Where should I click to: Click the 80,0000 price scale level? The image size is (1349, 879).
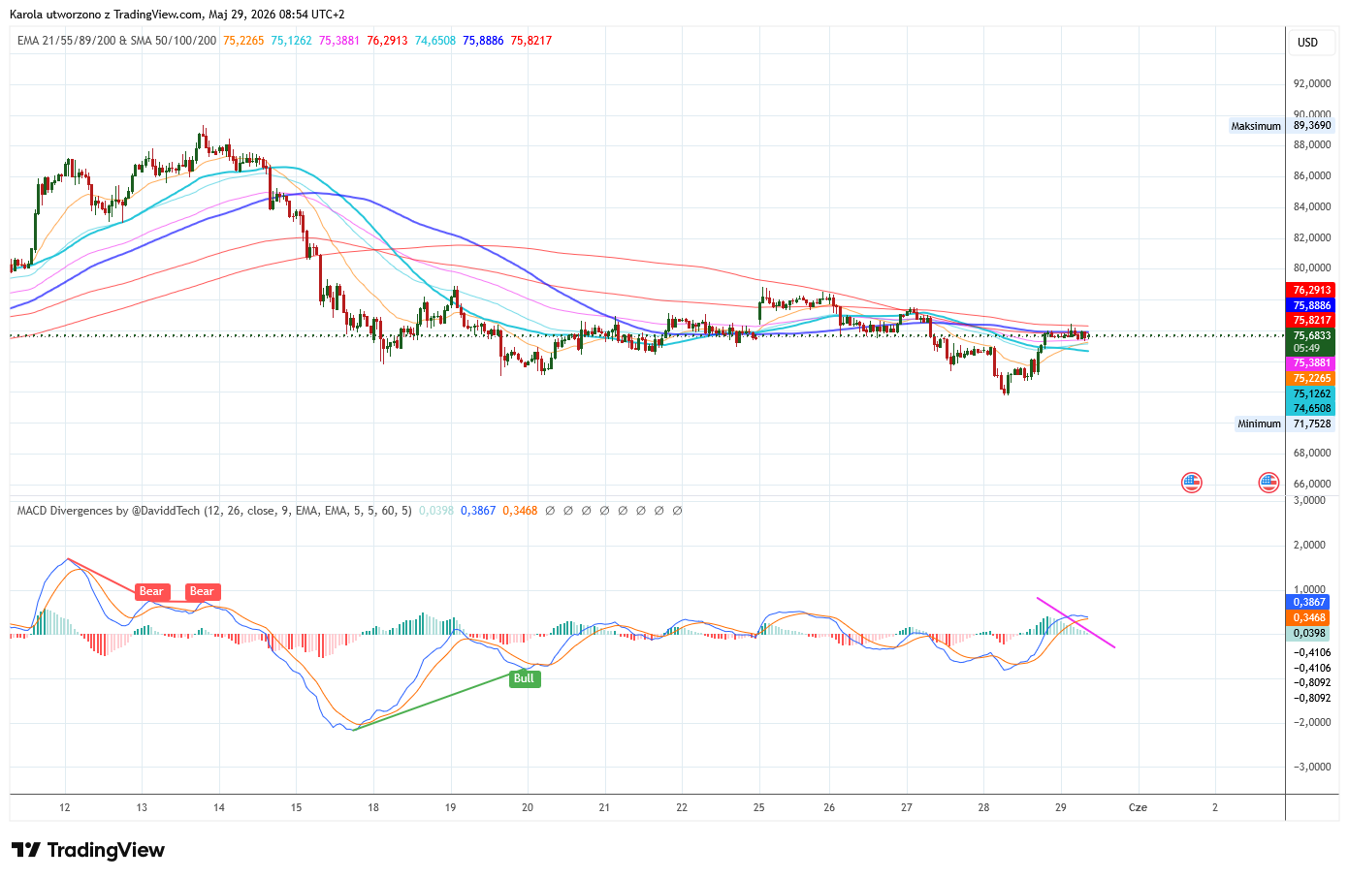1312,268
